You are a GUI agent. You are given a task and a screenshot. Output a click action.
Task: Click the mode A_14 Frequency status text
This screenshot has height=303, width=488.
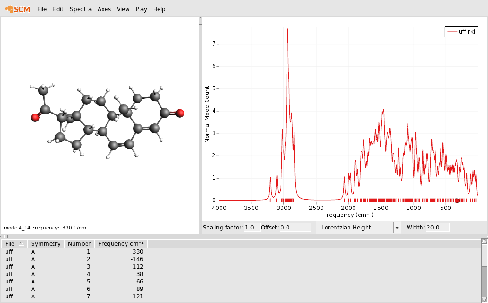45,228
